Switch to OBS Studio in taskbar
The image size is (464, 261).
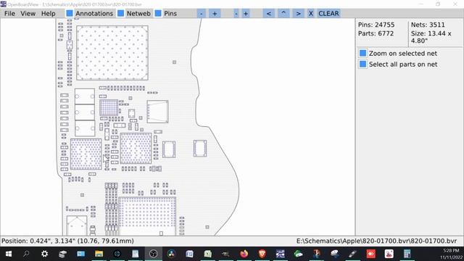coord(153,254)
